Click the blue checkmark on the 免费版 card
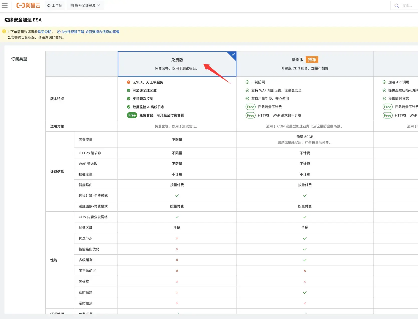Screen dimensions: 418x319 click(233, 55)
